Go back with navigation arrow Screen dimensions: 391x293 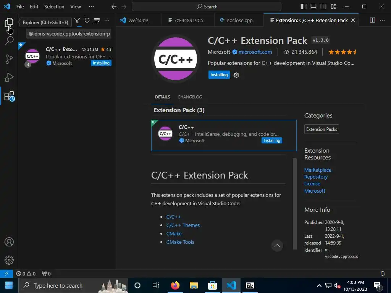[x=114, y=7]
